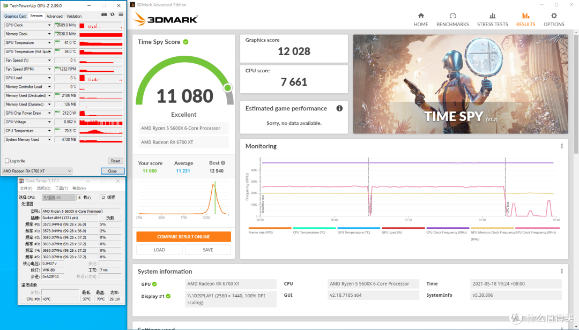The width and height of the screenshot is (579, 330).
Task: Open the 文件(F) menu in Core Temp
Action: pyautogui.click(x=26, y=188)
